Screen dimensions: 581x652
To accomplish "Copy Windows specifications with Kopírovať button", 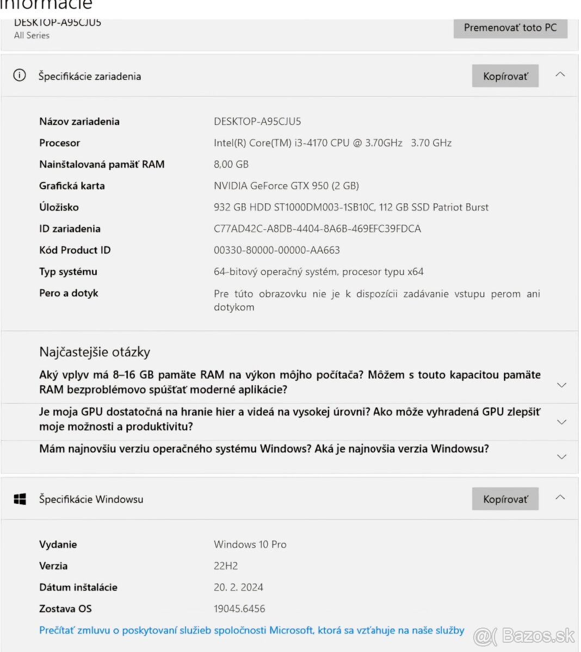I will pos(505,499).
